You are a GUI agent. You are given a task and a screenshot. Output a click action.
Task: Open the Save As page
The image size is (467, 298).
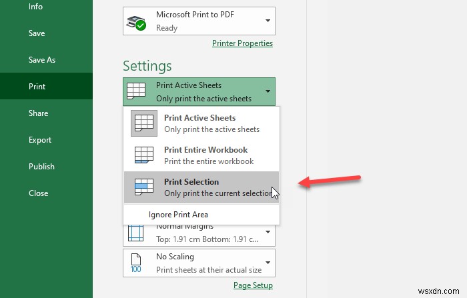[42, 60]
